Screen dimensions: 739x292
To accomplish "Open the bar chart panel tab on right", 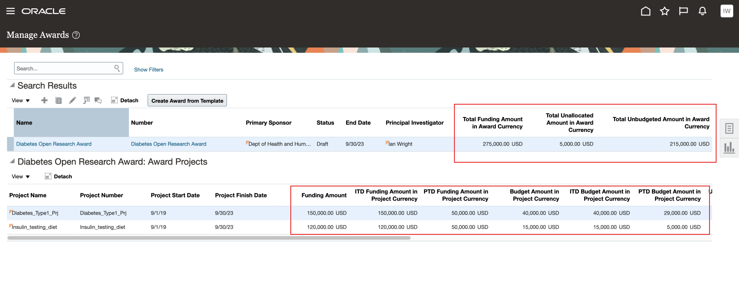I will point(729,148).
